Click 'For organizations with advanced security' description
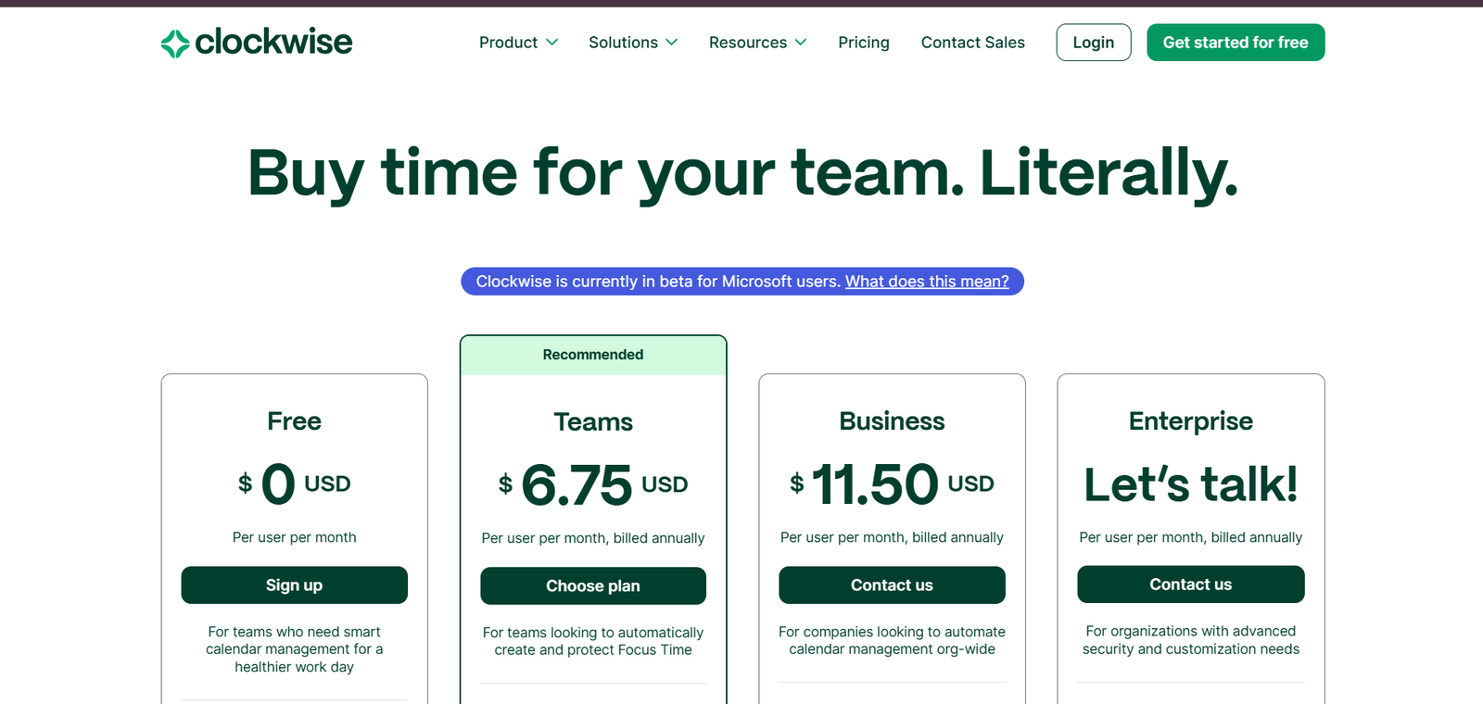 click(x=1191, y=640)
